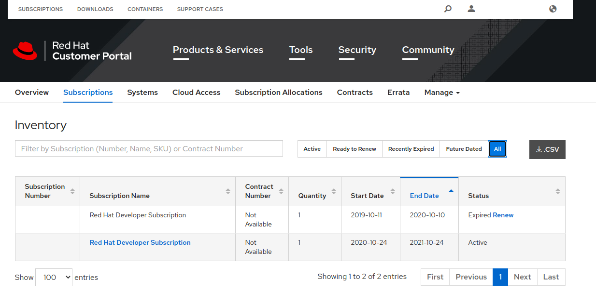
Task: Open the Tools menu
Action: [301, 50]
